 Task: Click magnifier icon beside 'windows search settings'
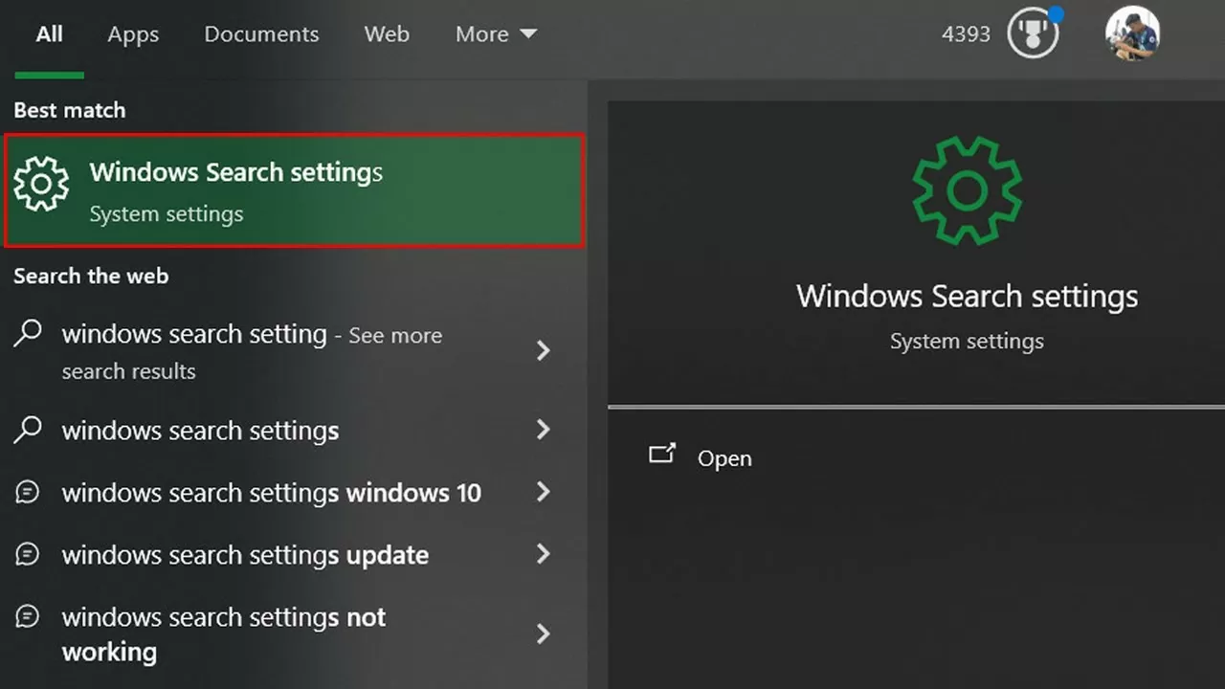(29, 430)
